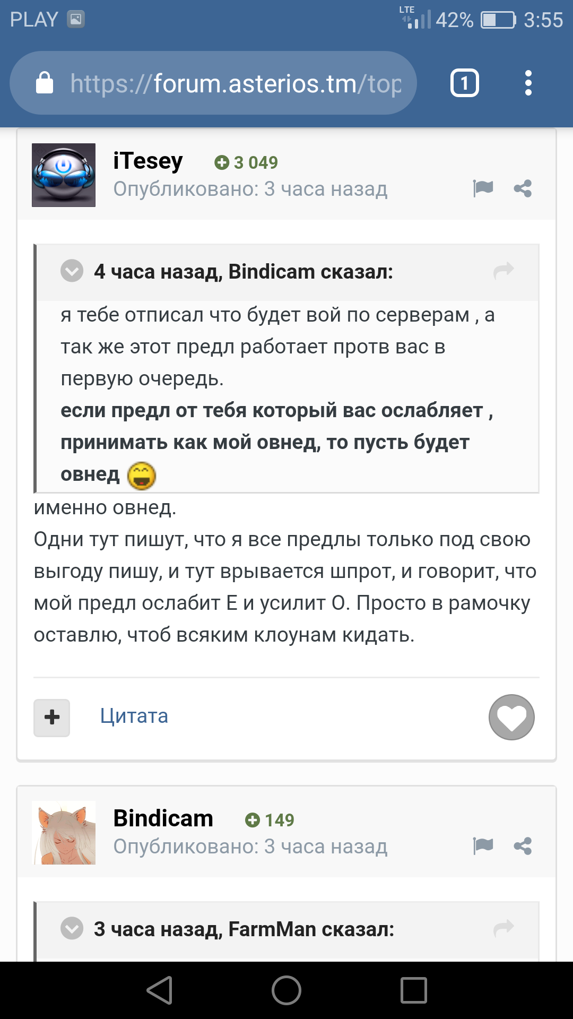Report Bindicam's post with flag icon
This screenshot has height=1019, width=573.
(x=483, y=845)
